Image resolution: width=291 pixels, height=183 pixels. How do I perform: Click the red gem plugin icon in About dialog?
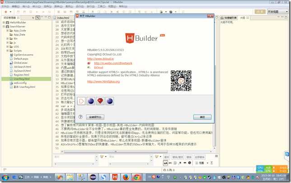pos(100,101)
